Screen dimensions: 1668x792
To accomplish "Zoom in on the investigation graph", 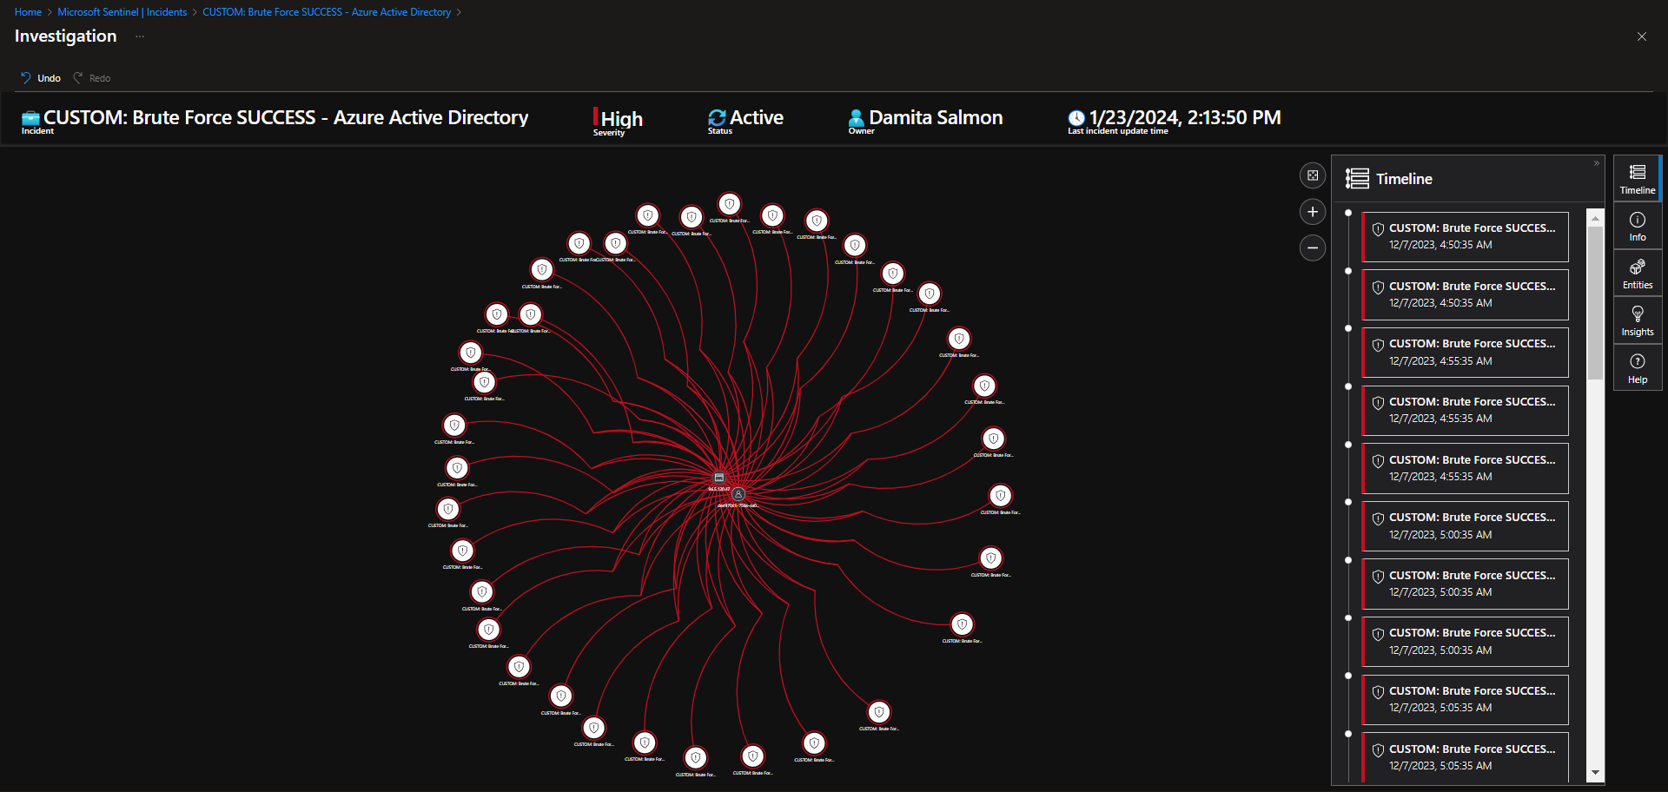I will pos(1313,212).
